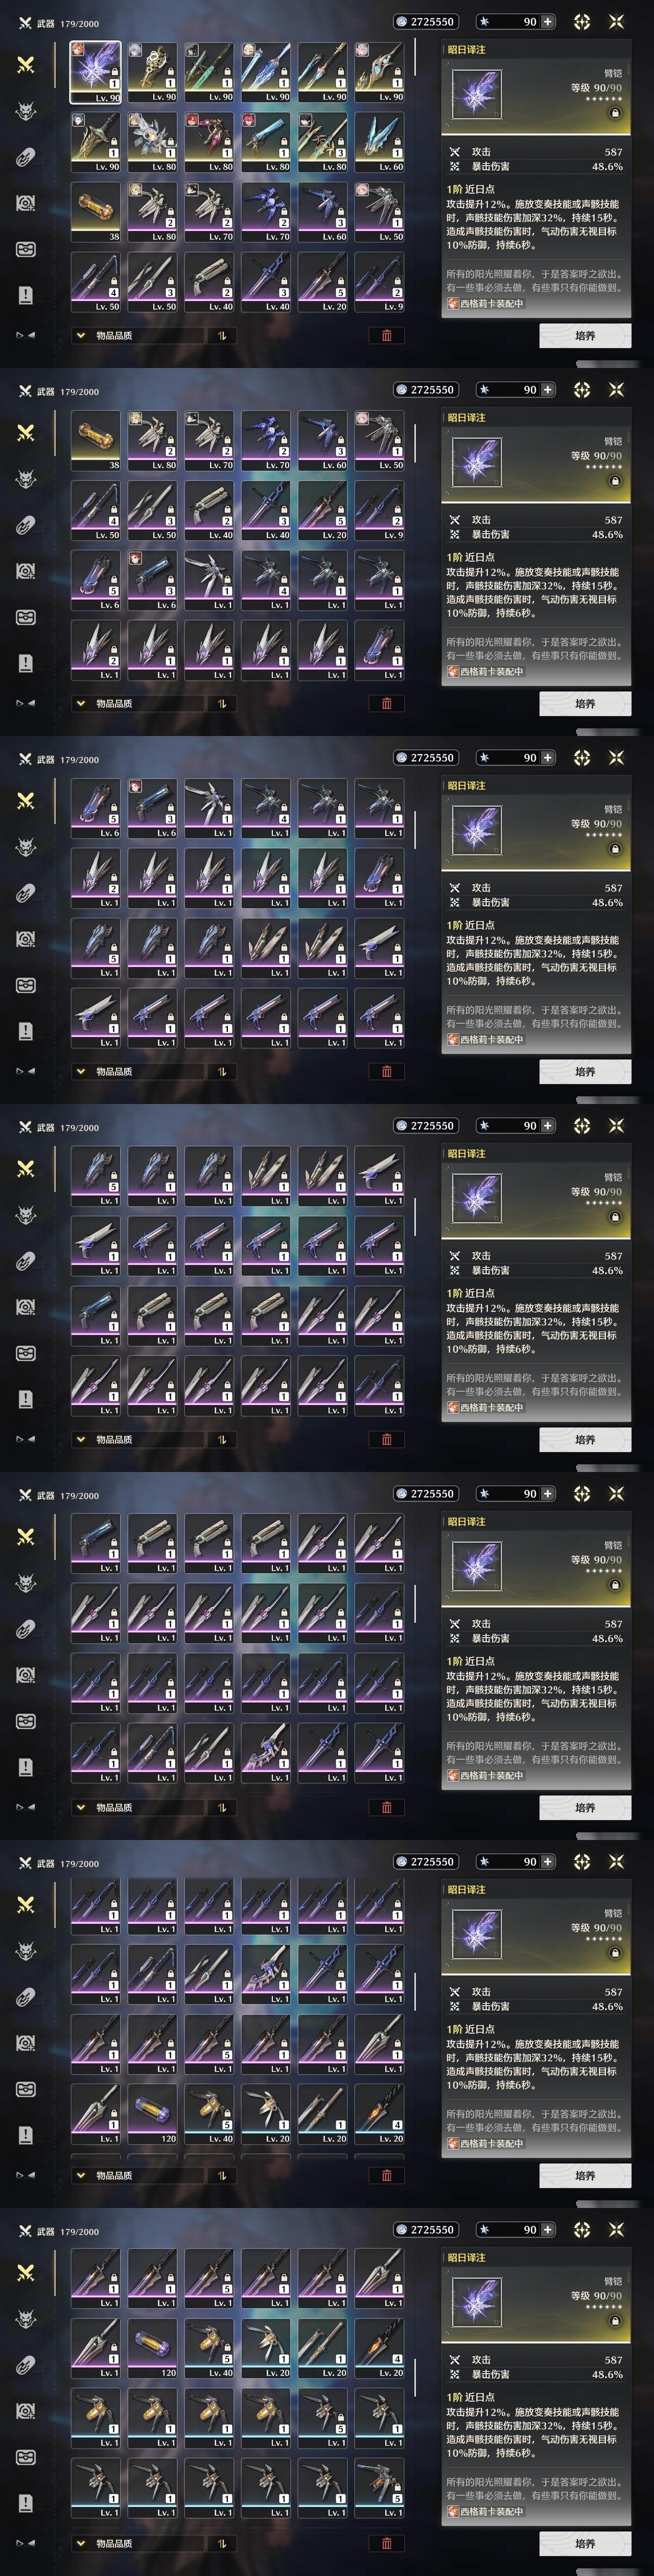This screenshot has width=654, height=2576.
Task: Toggle lock on 昭日译注 in topmost detail panel
Action: click(615, 113)
